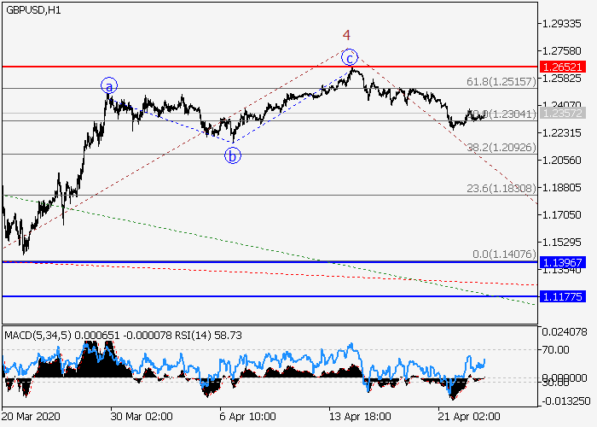Image resolution: width=597 pixels, height=427 pixels.
Task: Click the red 1.26521 price level tag
Action: [x=563, y=66]
